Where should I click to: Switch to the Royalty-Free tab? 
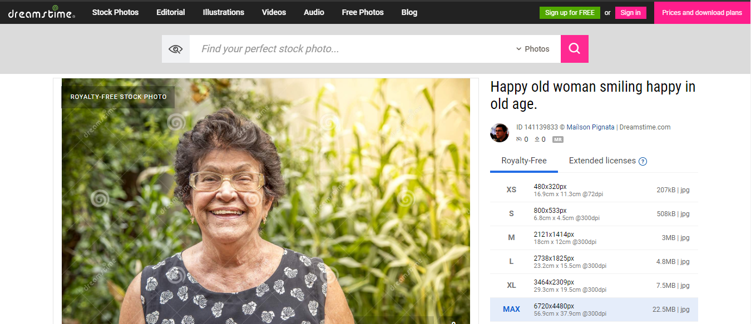tap(524, 161)
